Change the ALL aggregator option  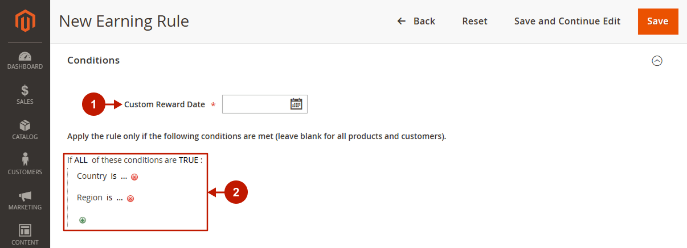(81, 160)
